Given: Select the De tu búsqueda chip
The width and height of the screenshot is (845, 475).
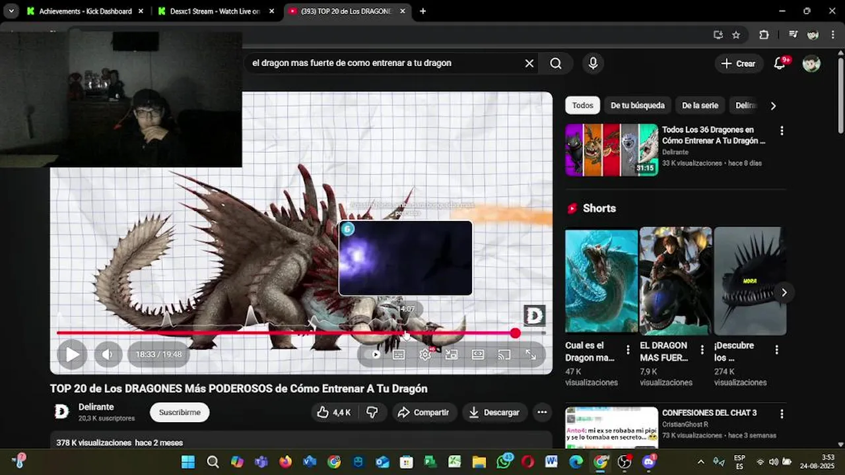Looking at the screenshot, I should coord(637,106).
